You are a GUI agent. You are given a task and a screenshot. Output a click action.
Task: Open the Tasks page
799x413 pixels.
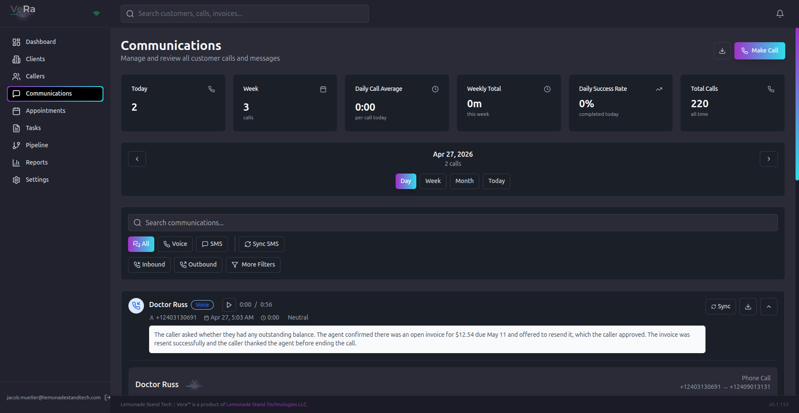(x=55, y=128)
